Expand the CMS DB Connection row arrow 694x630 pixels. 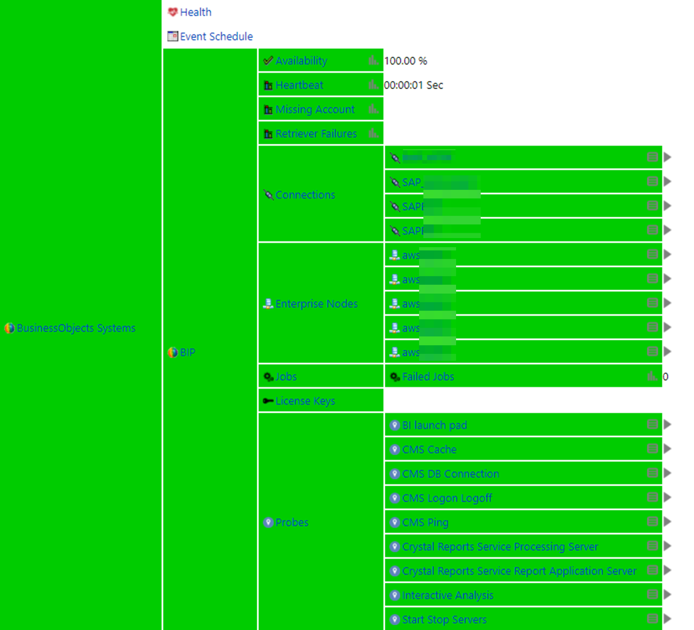click(x=667, y=473)
